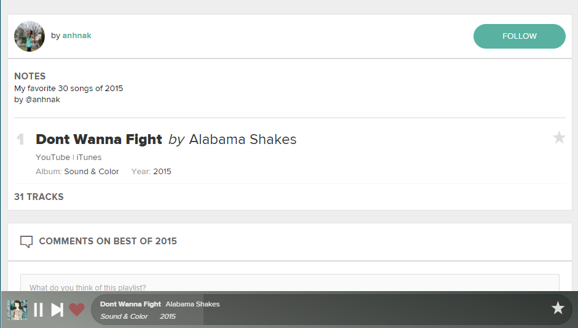Favorite the track using player bar star
This screenshot has width=578, height=328.
click(x=558, y=308)
